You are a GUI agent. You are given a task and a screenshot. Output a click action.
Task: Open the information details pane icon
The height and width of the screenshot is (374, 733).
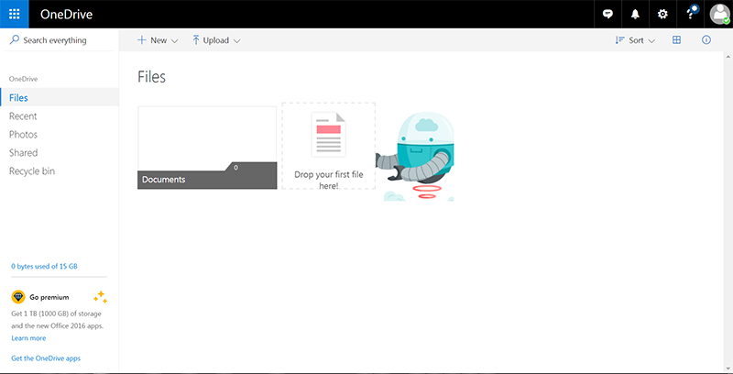706,40
